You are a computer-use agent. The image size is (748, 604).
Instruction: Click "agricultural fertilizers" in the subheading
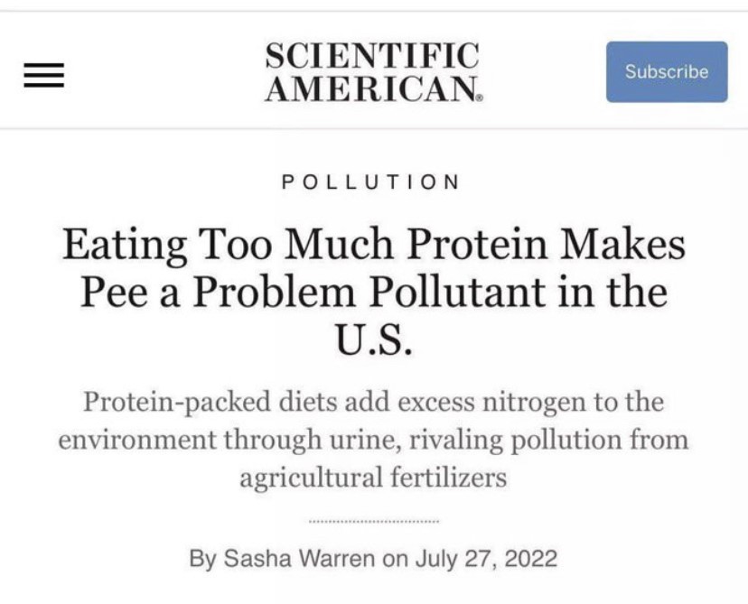[x=373, y=478]
